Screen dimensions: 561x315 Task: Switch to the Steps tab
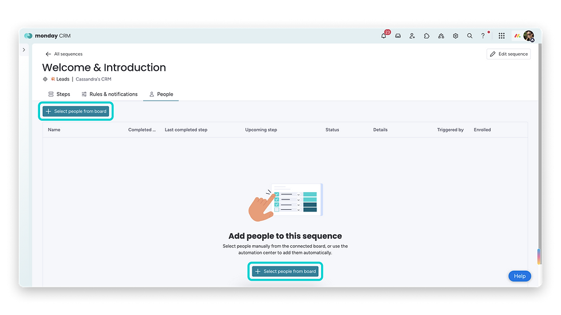[59, 94]
